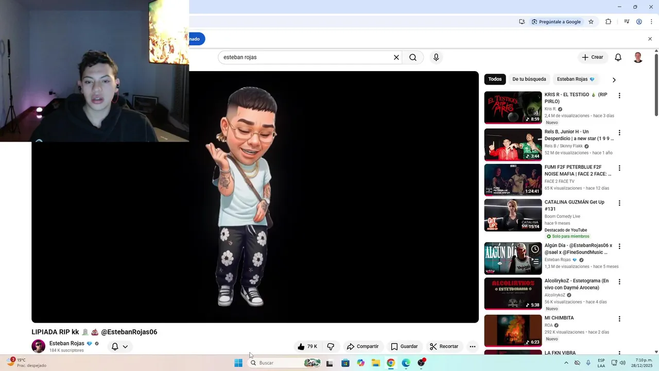Open the Windows Start menu
Viewport: 659px width, 371px height.
[238, 363]
